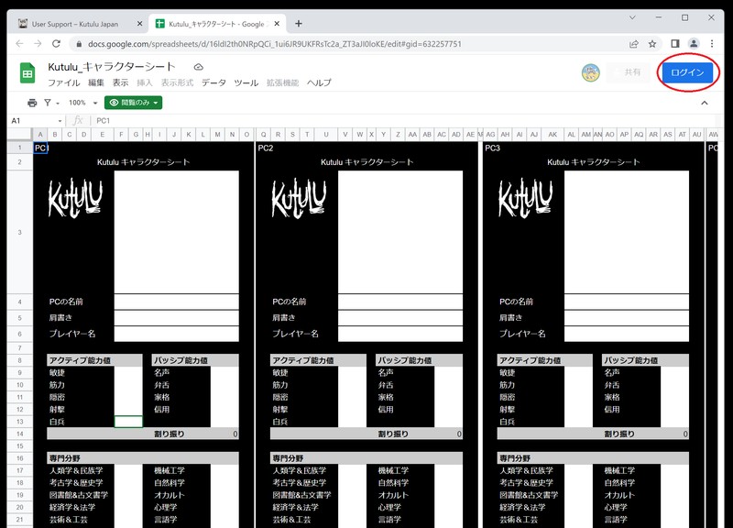Screen dimensions: 733x528
Task: Open the ヘルプ menu
Action: coord(319,82)
